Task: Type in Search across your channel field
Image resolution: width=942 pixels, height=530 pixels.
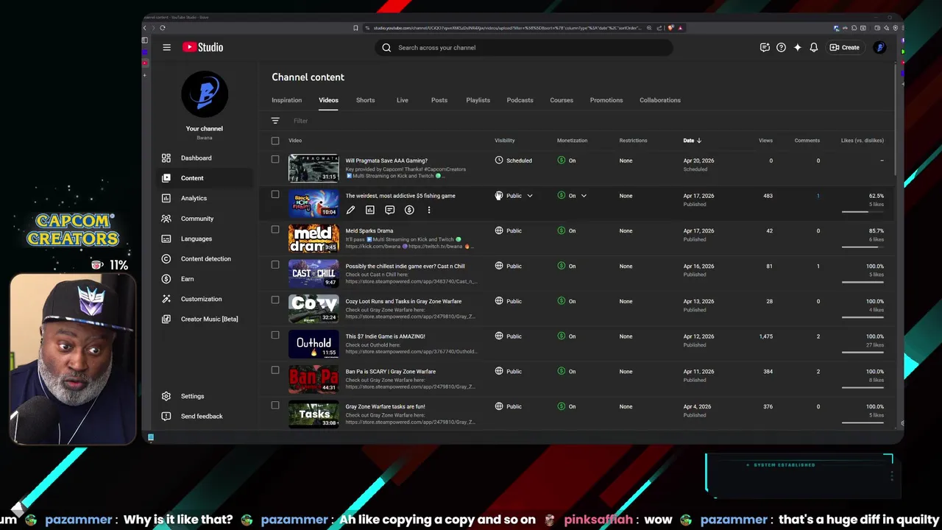Action: pyautogui.click(x=523, y=48)
